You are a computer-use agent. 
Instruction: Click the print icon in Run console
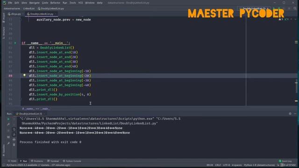[14, 140]
